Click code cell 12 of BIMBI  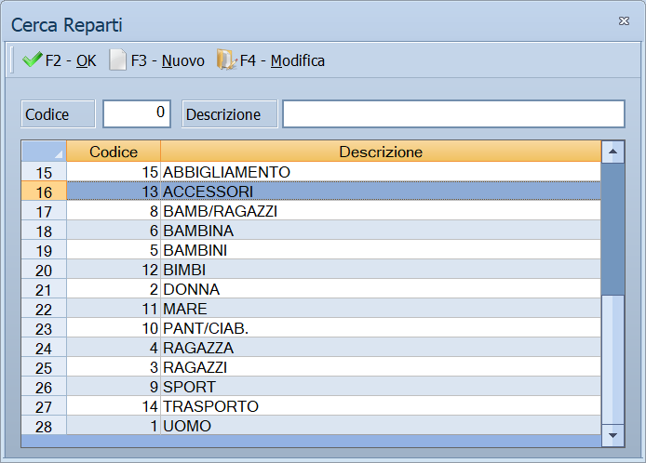click(x=114, y=270)
